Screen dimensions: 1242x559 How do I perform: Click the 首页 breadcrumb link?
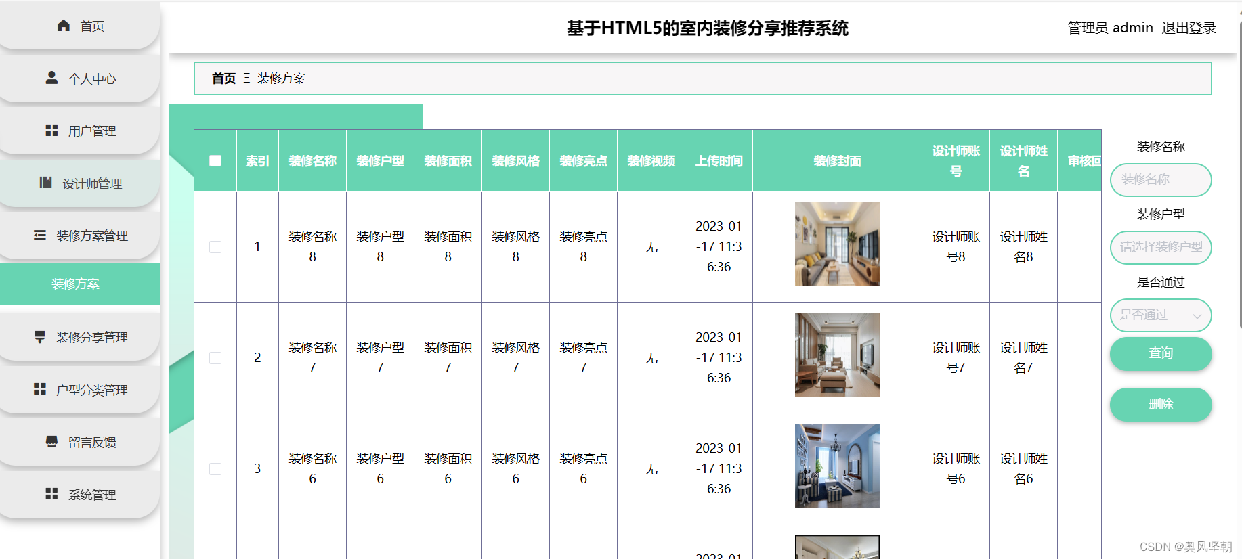pos(223,79)
